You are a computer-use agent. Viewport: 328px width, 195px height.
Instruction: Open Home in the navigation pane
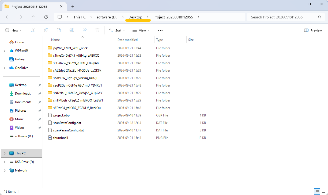(x=19, y=42)
